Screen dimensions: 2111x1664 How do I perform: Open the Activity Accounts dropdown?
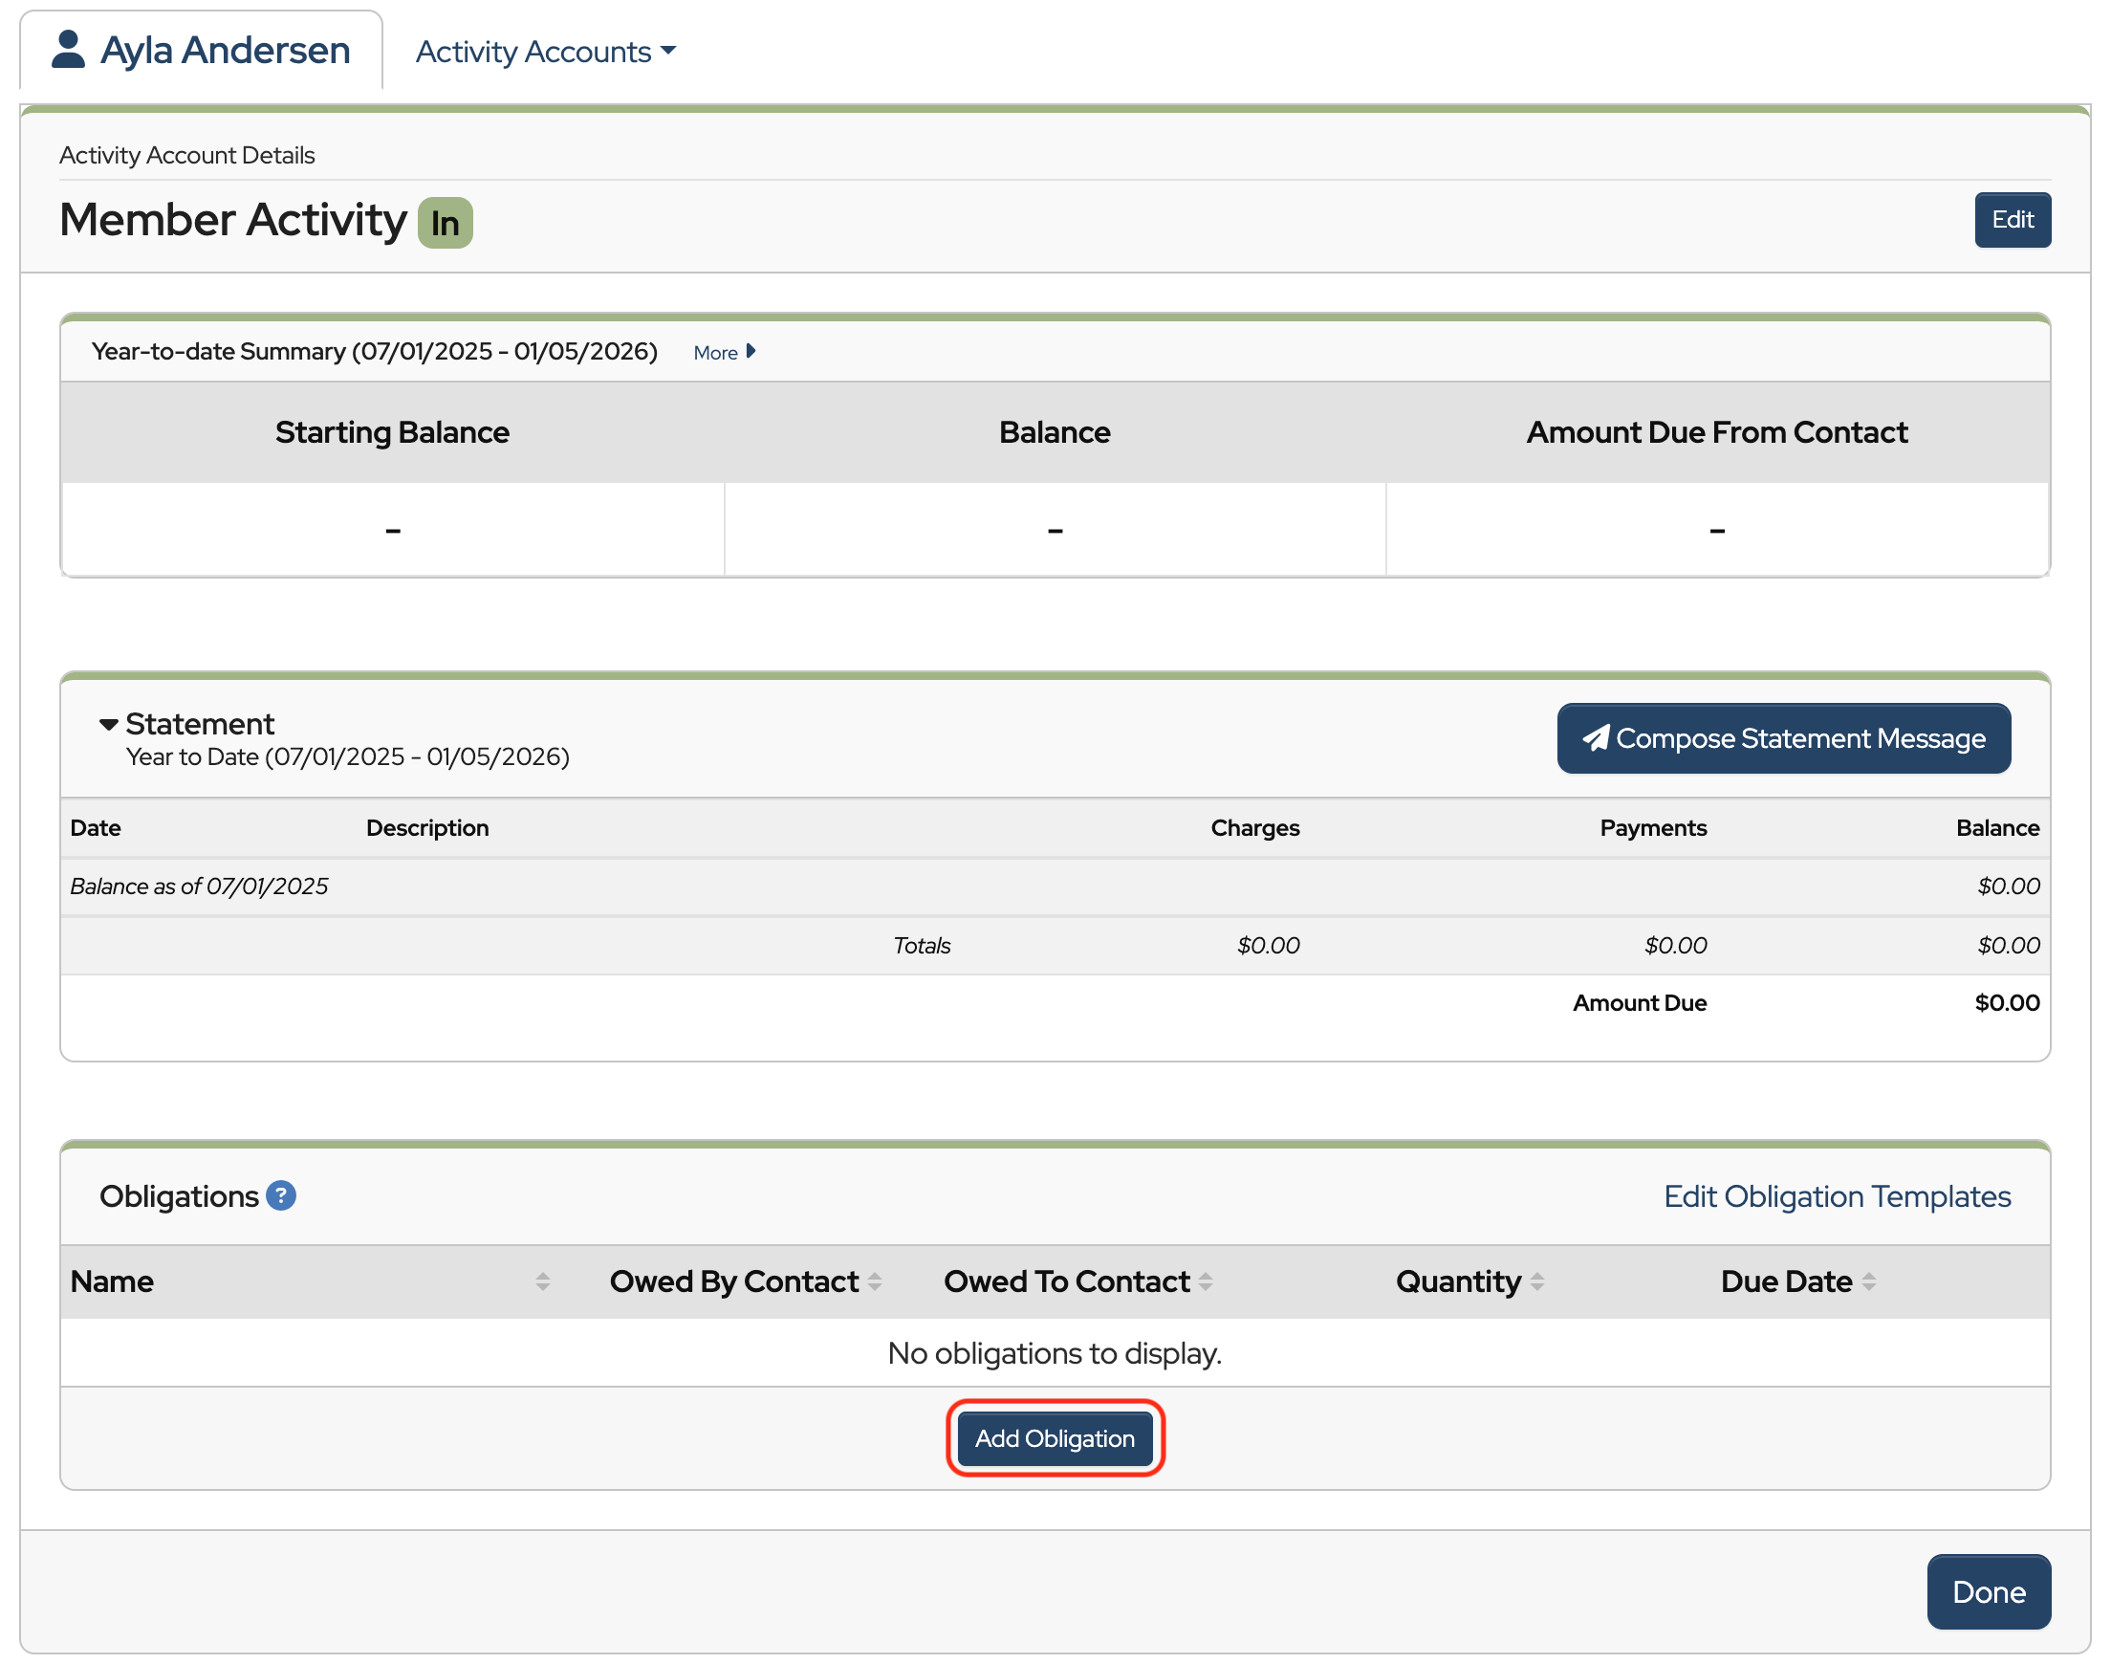pos(545,52)
